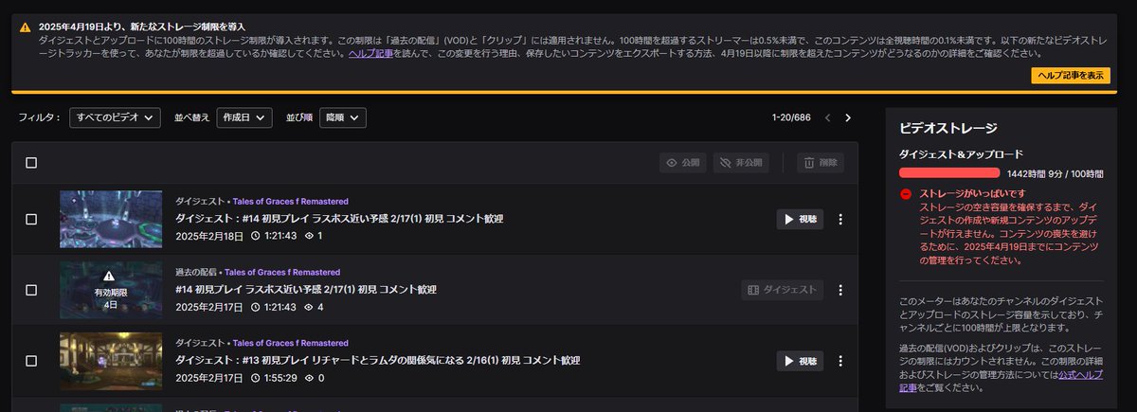The width and height of the screenshot is (1137, 412).
Task: Open the sort-by dropdown "作成日"
Action: click(x=244, y=117)
